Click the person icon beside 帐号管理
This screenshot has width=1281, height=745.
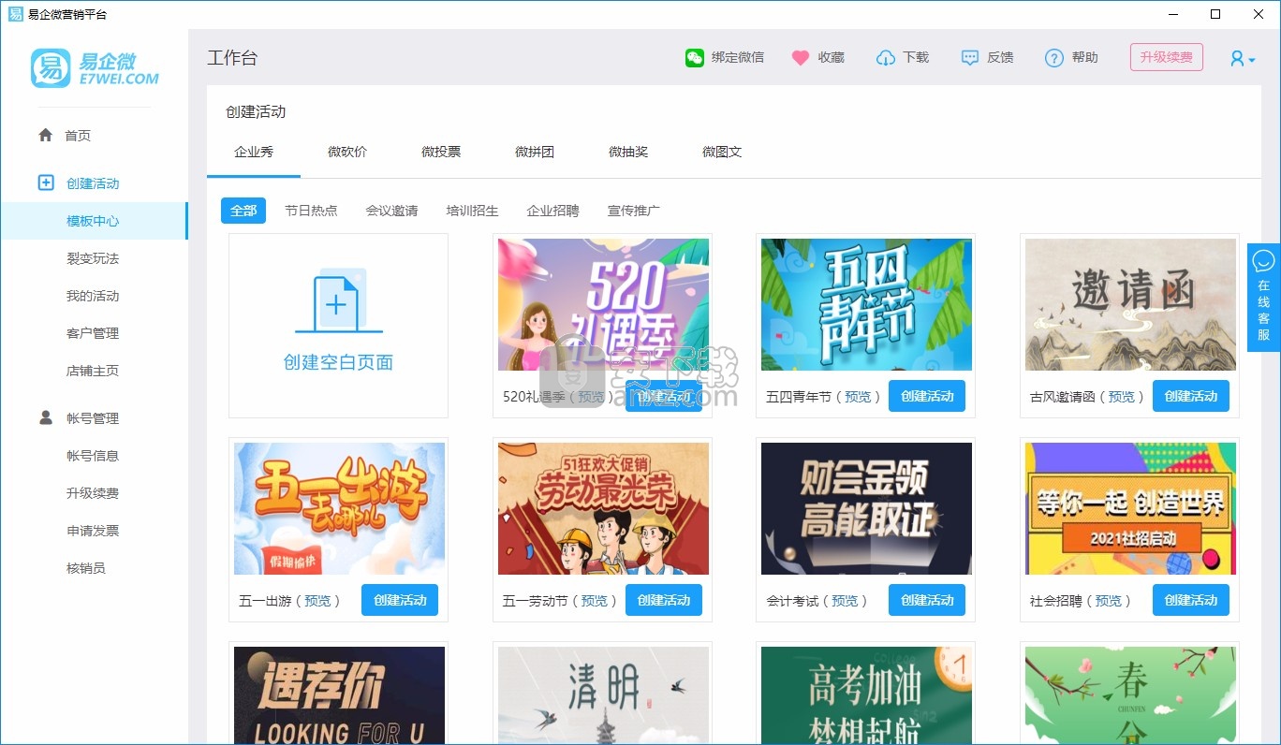(x=46, y=417)
